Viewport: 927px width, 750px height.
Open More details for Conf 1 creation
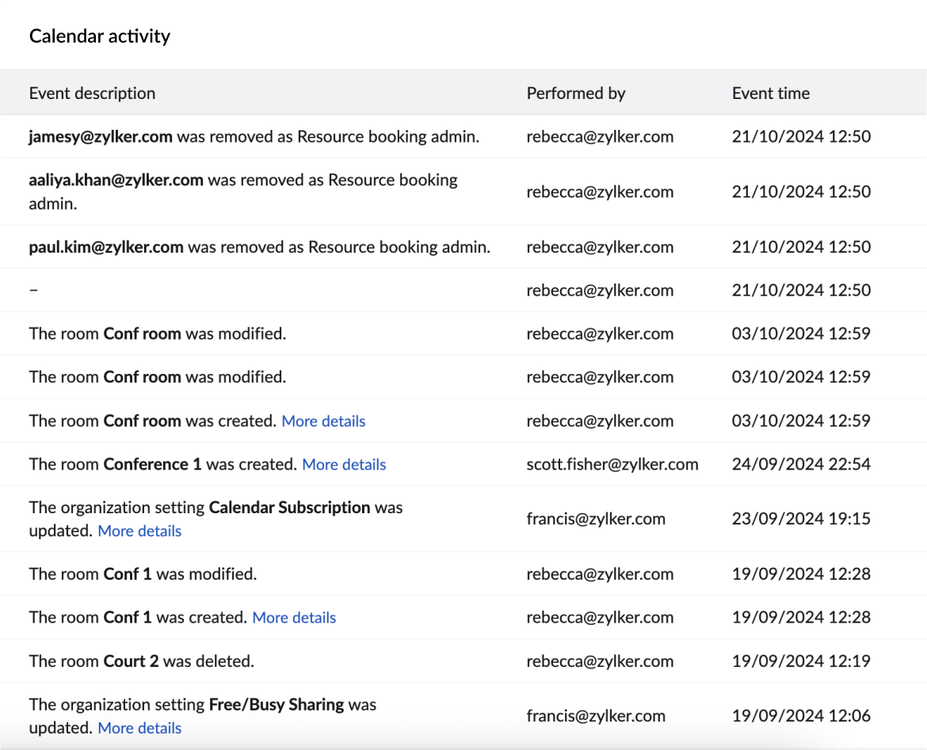294,618
